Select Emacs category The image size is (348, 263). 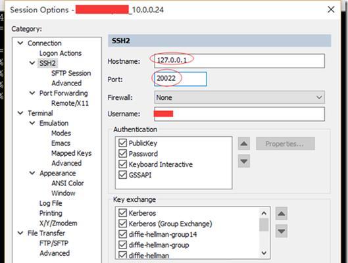tap(61, 143)
